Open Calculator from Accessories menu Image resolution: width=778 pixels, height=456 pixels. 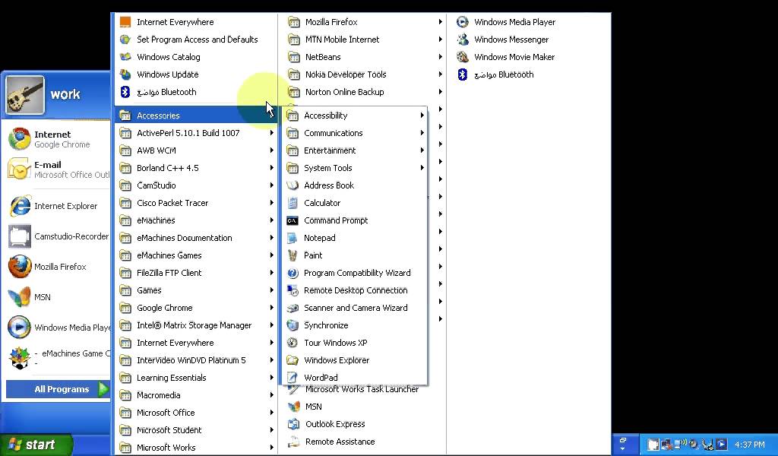[354, 203]
